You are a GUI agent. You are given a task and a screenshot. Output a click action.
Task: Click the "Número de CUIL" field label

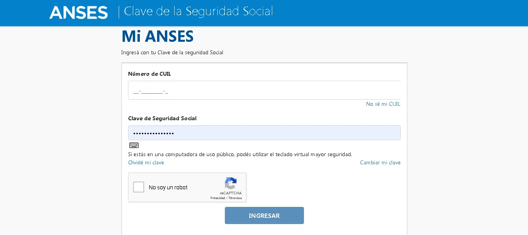149,74
